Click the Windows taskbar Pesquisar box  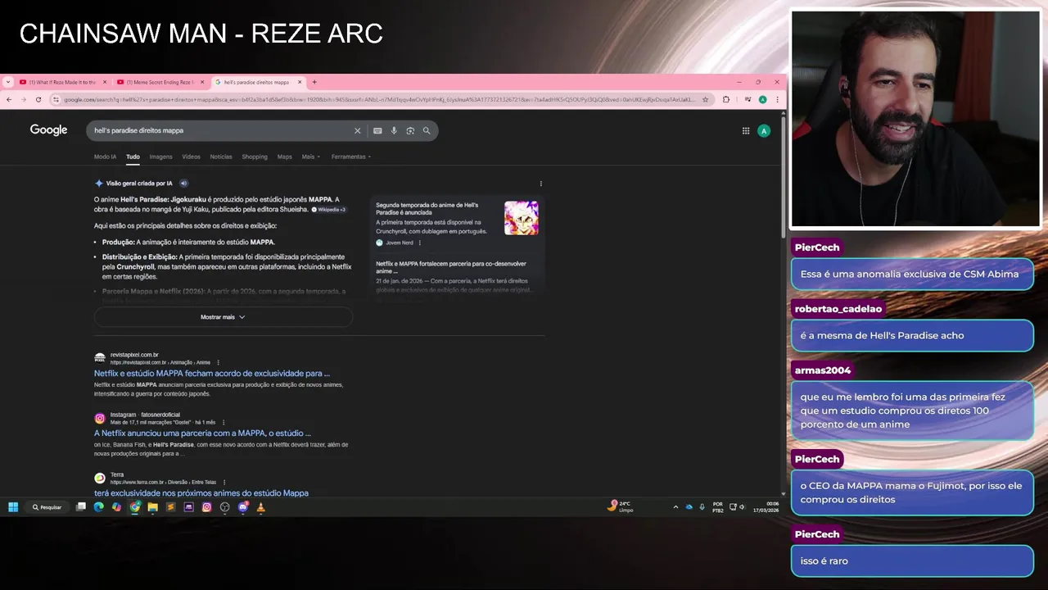[47, 507]
